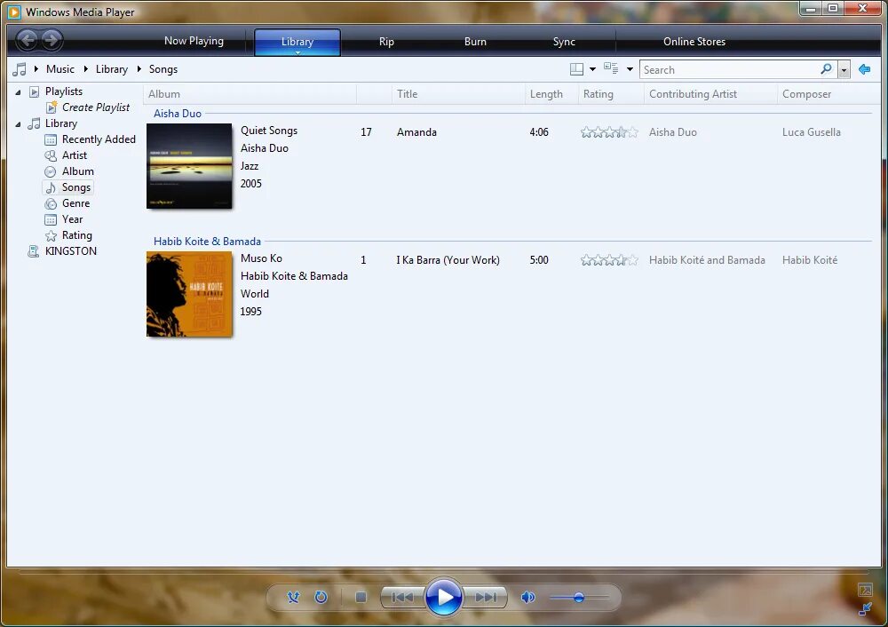
Task: Open the search options dropdown
Action: (844, 69)
